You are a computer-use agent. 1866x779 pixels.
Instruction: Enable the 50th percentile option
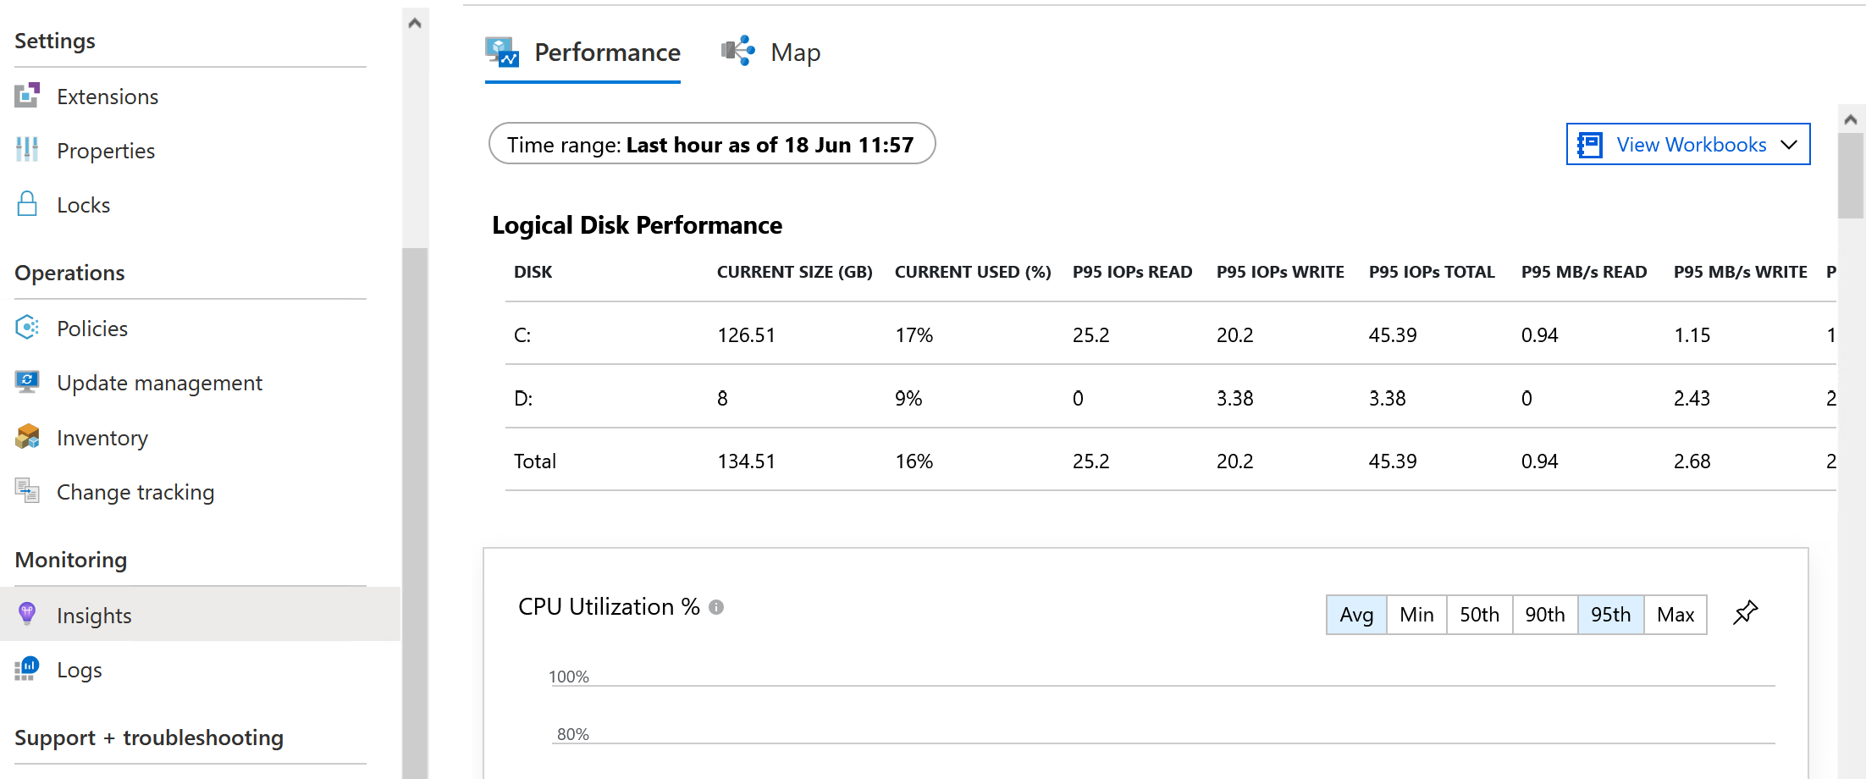coord(1479,615)
